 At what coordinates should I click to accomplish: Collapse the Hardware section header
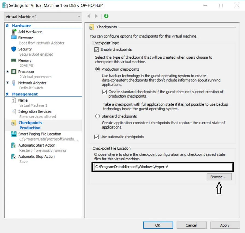click(7, 26)
